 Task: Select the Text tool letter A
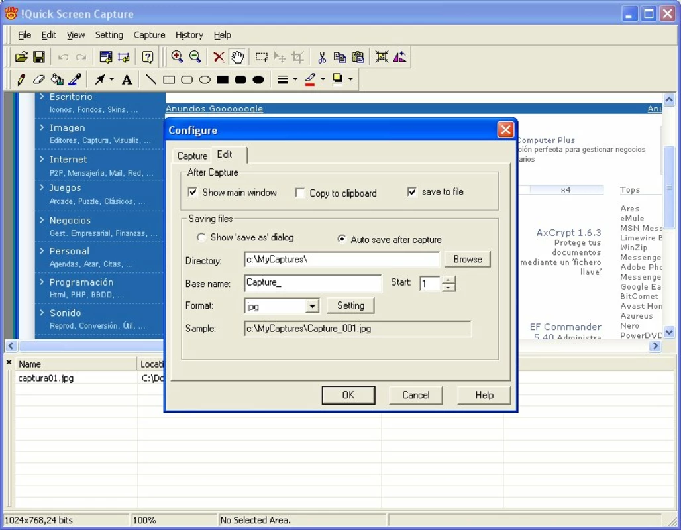click(127, 79)
